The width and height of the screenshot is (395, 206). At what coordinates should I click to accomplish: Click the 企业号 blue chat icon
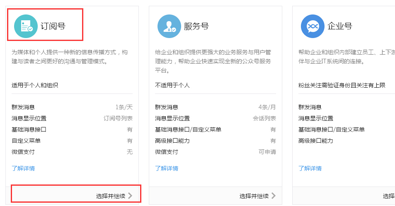(313, 26)
